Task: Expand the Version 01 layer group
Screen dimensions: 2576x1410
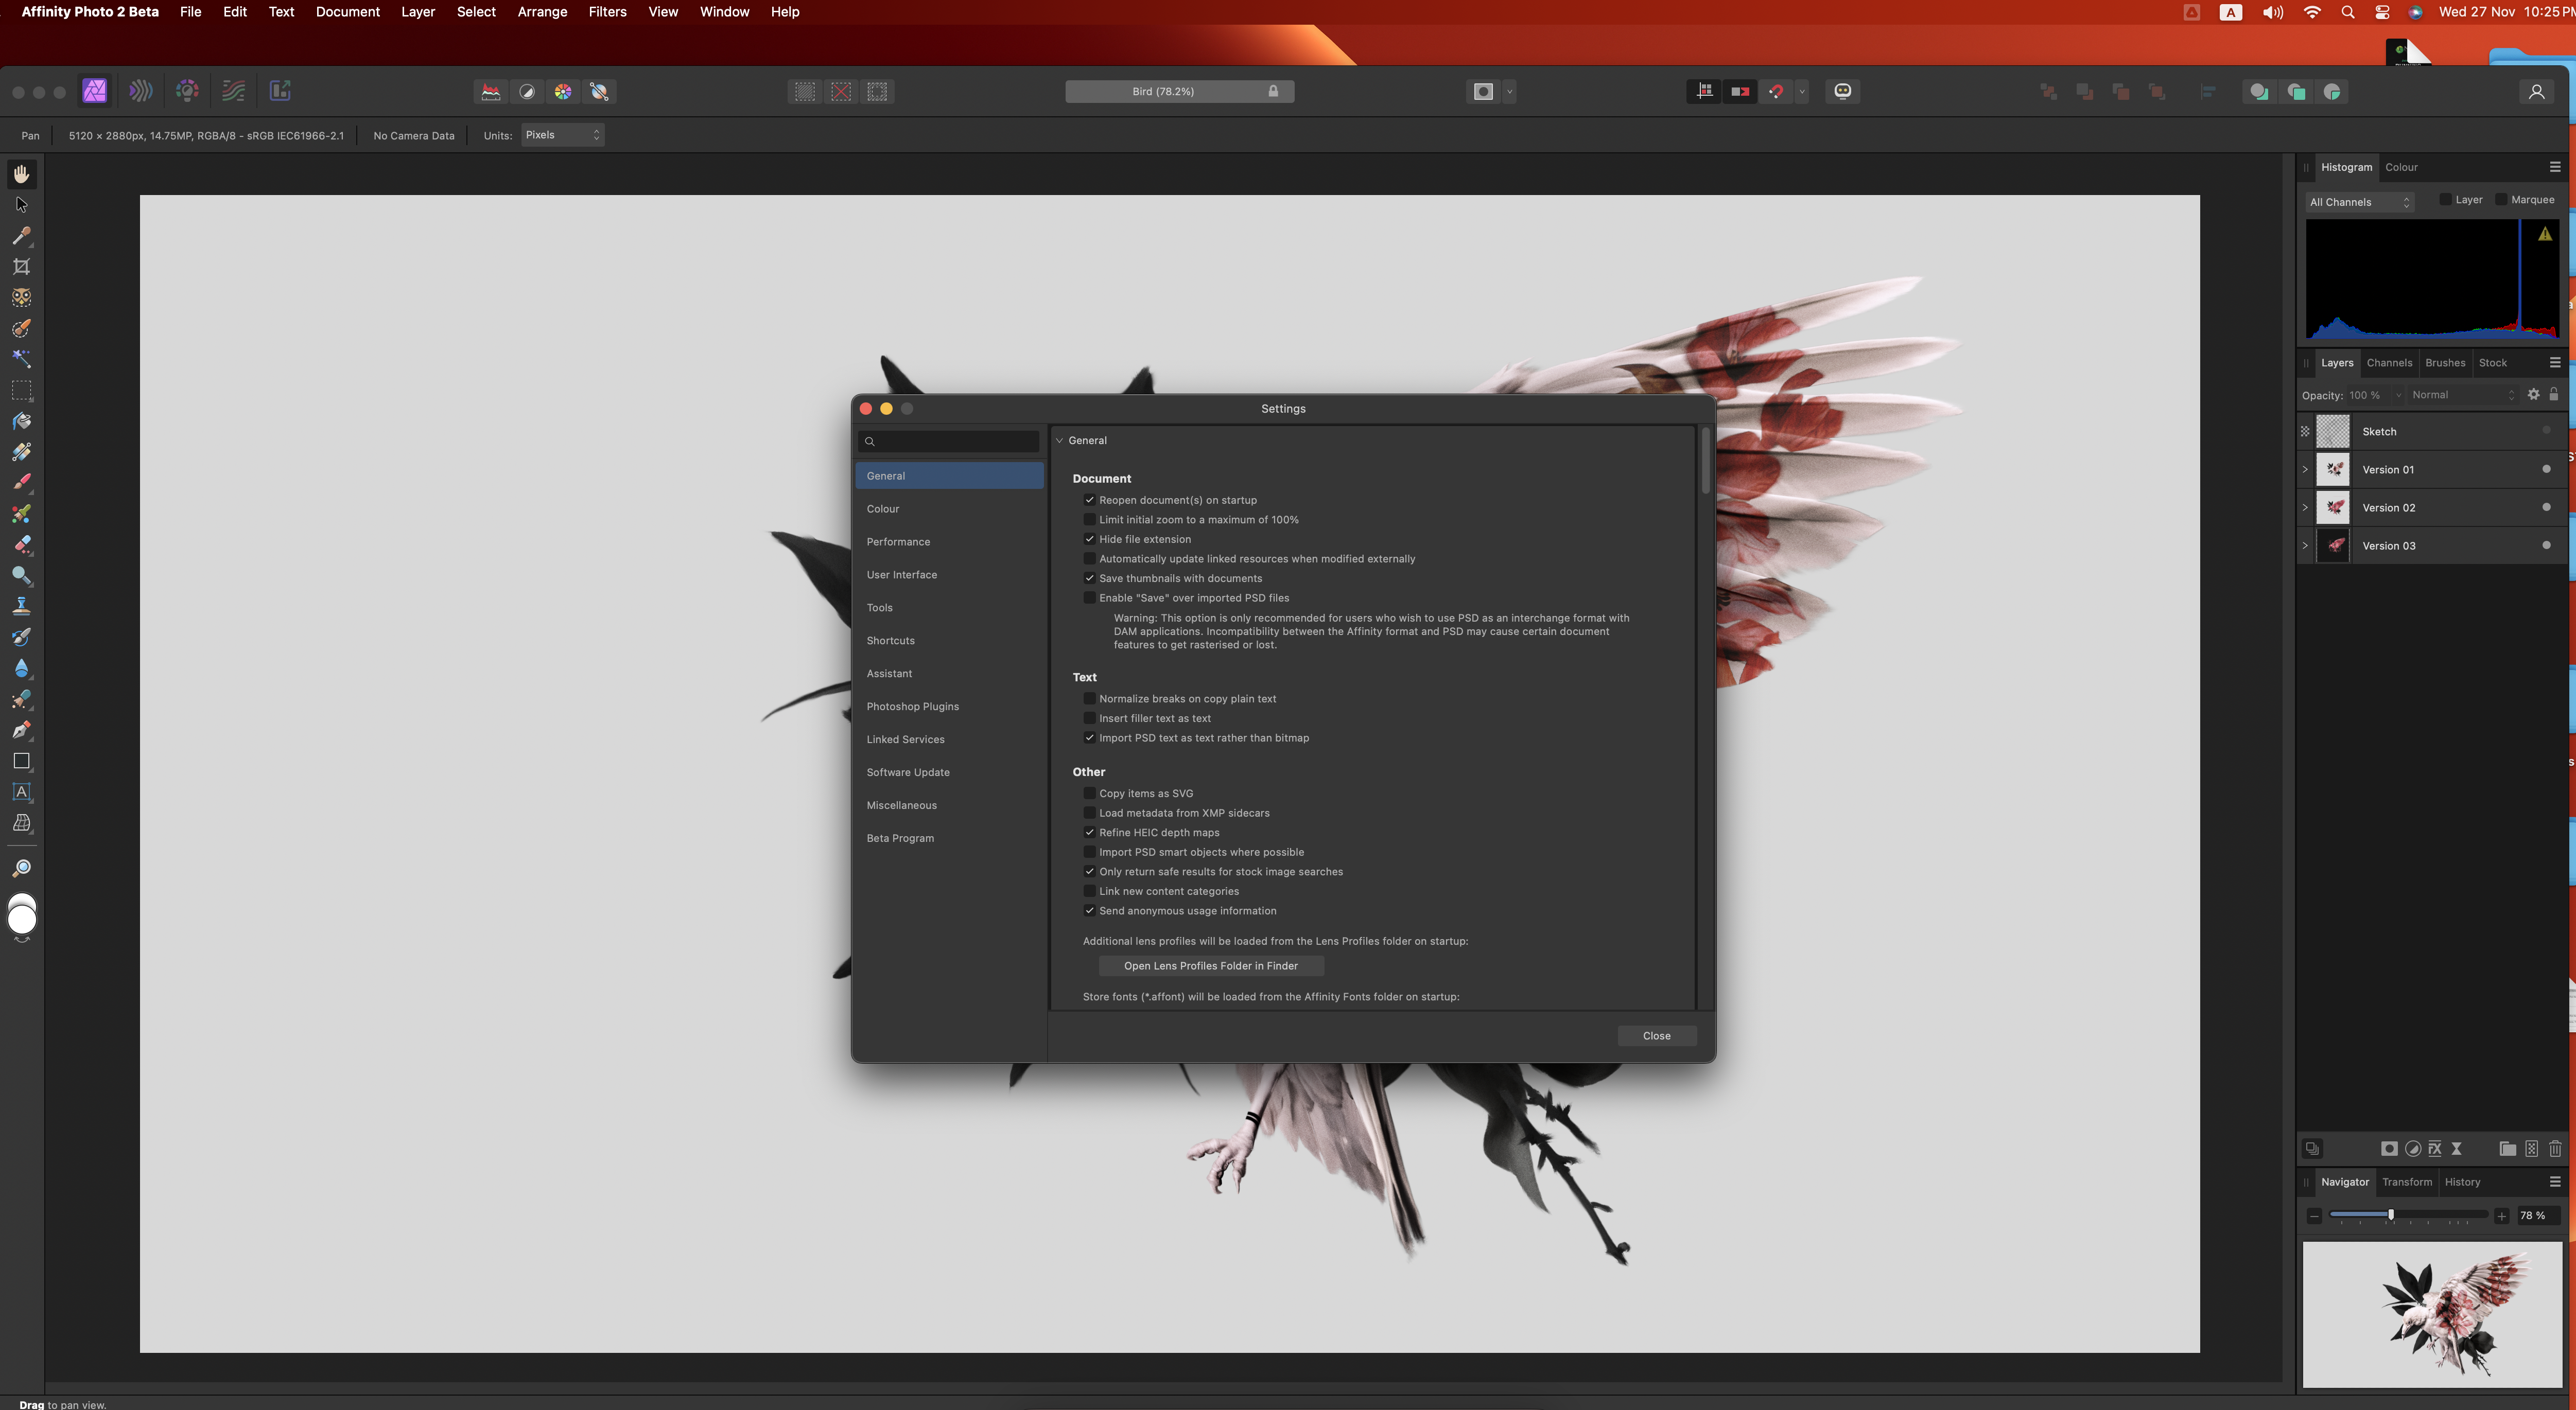Action: [x=2305, y=470]
